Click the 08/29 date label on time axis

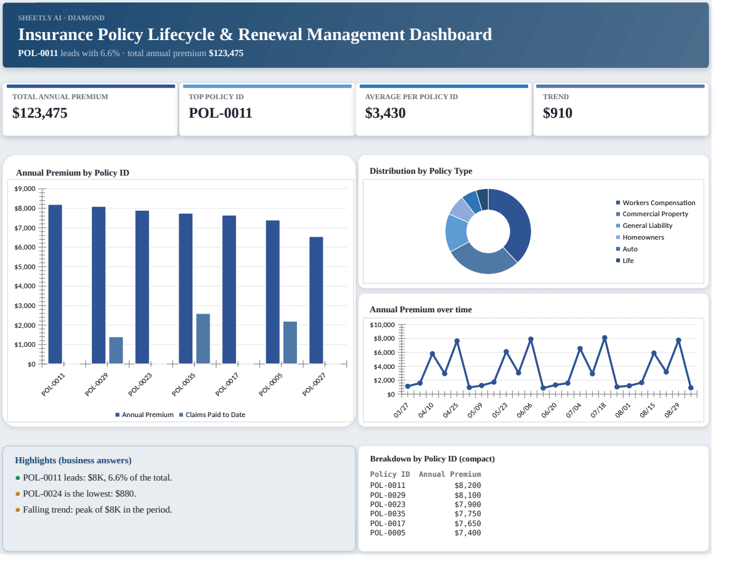[x=672, y=410]
